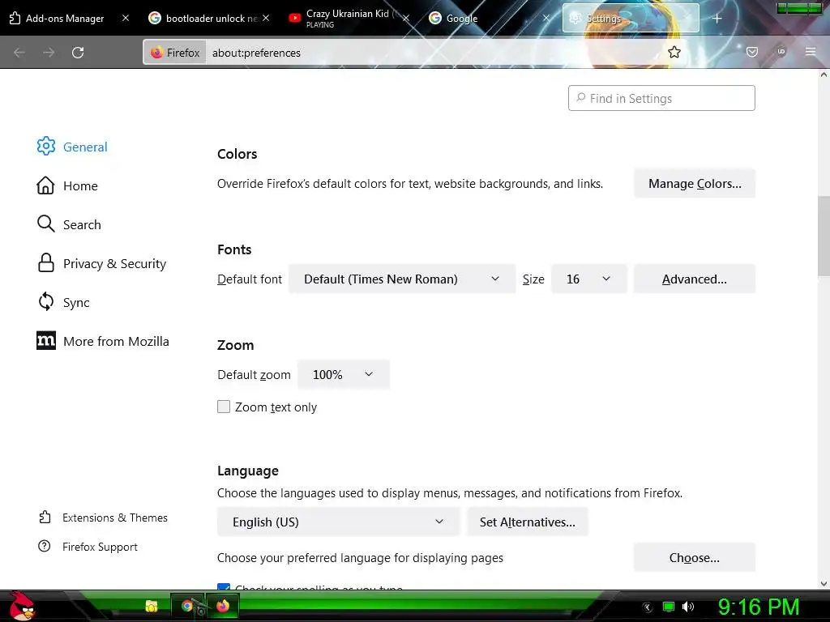Click the Find in Settings search field
The image size is (830, 622).
(661, 98)
